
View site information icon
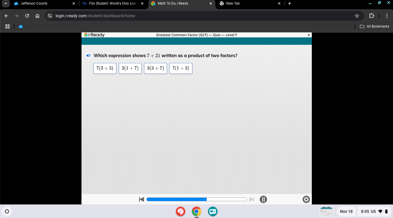tap(50, 16)
